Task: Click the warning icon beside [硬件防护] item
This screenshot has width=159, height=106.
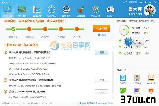Action: 5,80
